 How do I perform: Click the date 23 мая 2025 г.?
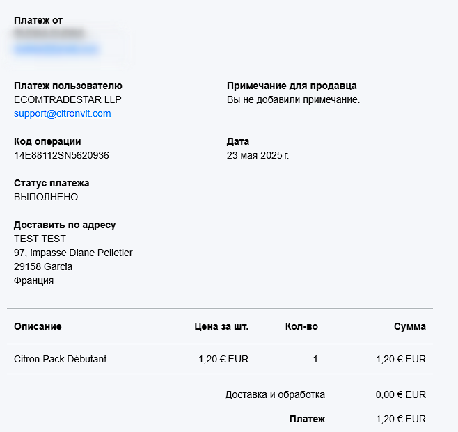(x=258, y=155)
